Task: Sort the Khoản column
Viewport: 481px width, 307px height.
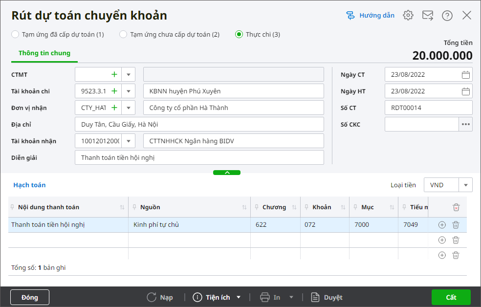Action: [x=343, y=207]
